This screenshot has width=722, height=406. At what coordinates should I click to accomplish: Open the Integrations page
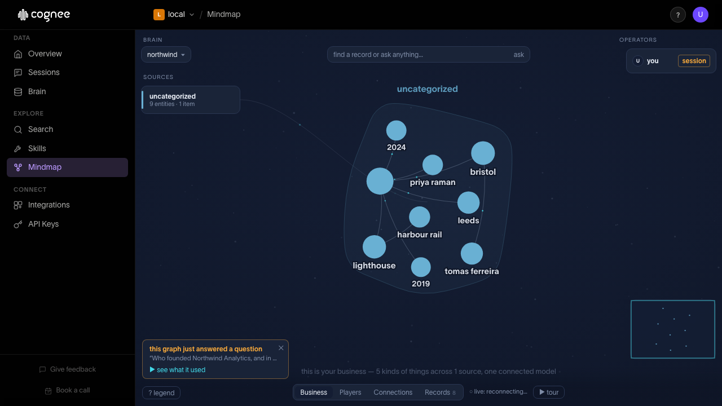point(67,205)
